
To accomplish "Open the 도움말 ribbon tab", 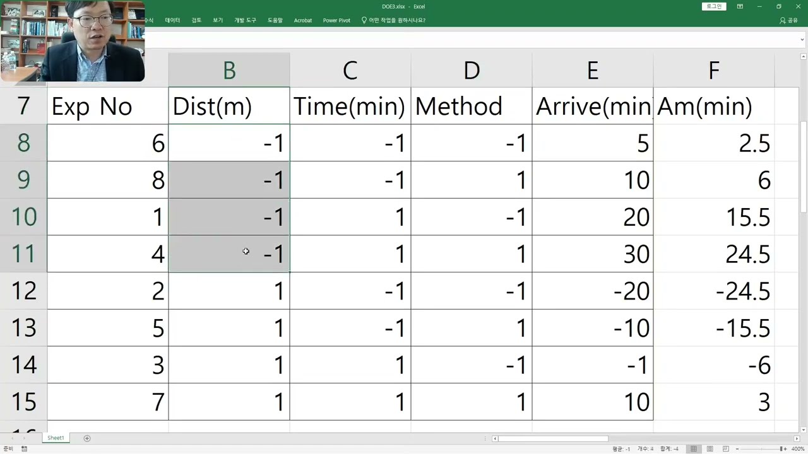I will point(275,20).
